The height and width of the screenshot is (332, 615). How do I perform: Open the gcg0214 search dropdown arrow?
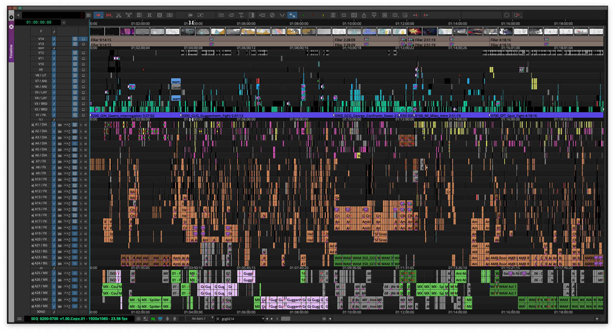pyautogui.click(x=263, y=319)
